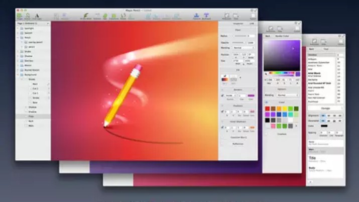Toggle the Borders checkbox in Inspector
This screenshot has width=359, height=202.
click(222, 95)
